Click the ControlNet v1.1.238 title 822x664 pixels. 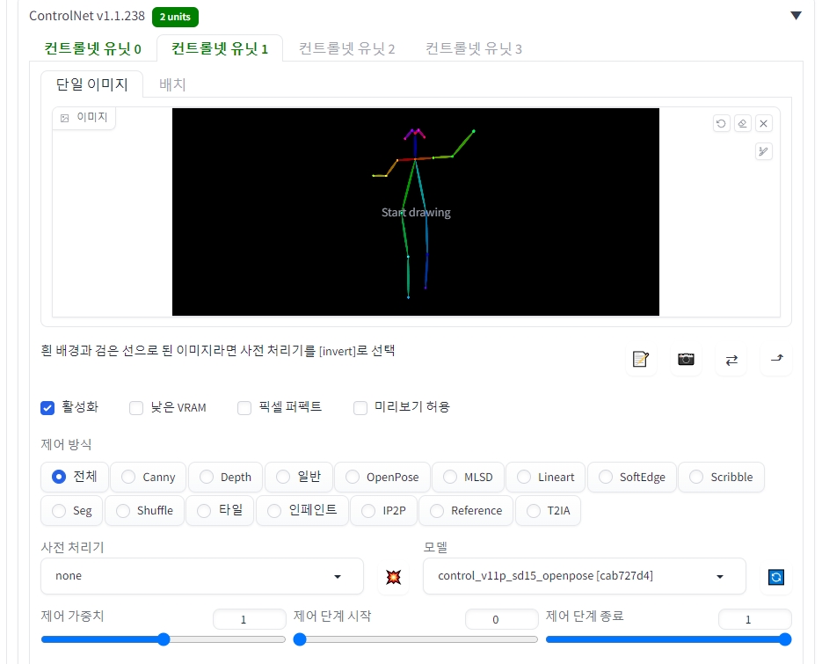pyautogui.click(x=87, y=16)
